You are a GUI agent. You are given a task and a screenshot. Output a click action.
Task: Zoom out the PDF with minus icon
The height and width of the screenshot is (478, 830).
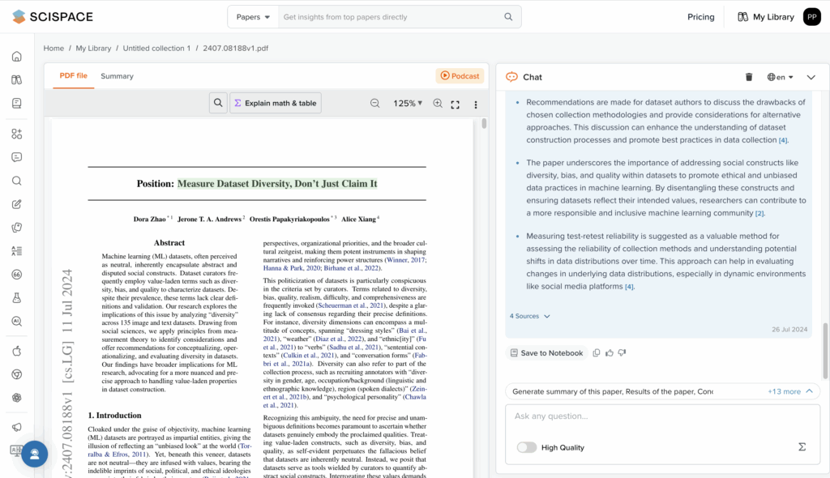[374, 104]
